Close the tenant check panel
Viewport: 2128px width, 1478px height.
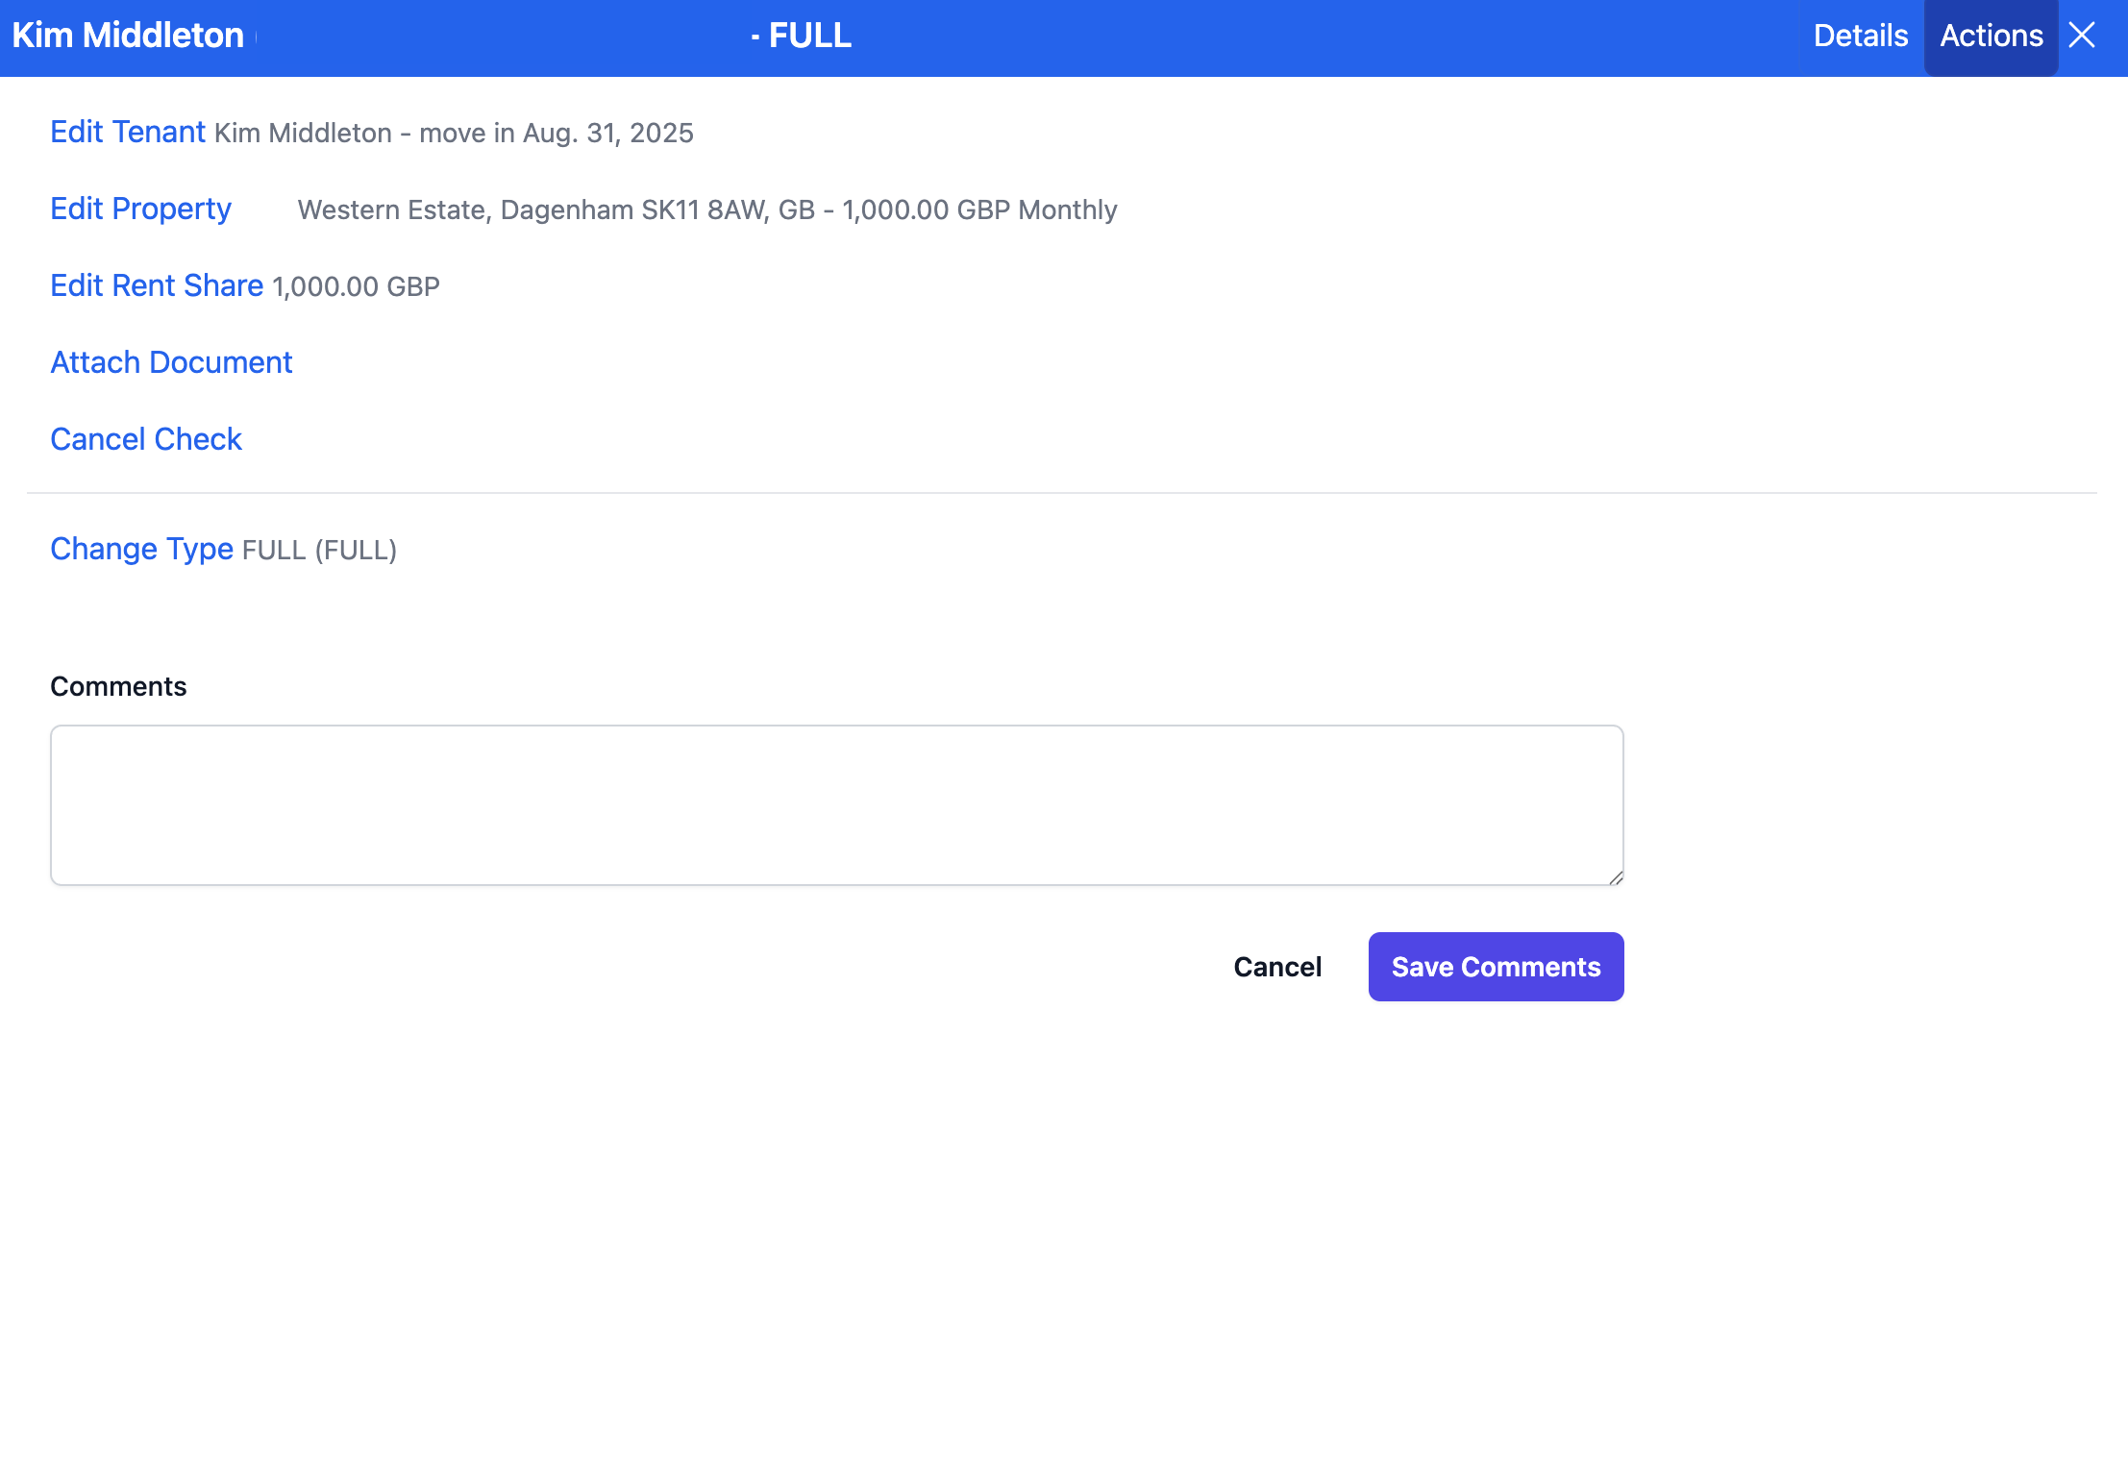pyautogui.click(x=2082, y=36)
